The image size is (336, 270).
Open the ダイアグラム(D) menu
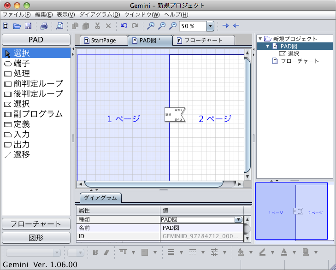(100, 15)
